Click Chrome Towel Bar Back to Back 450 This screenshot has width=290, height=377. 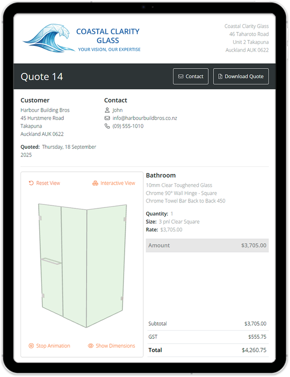[x=186, y=201]
